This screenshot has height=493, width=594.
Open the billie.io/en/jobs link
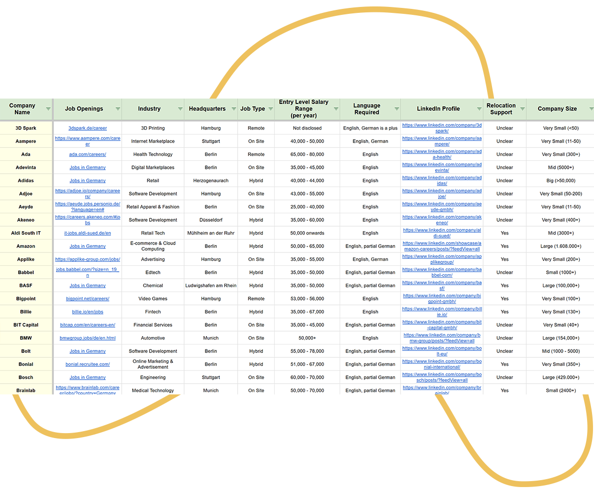point(88,312)
